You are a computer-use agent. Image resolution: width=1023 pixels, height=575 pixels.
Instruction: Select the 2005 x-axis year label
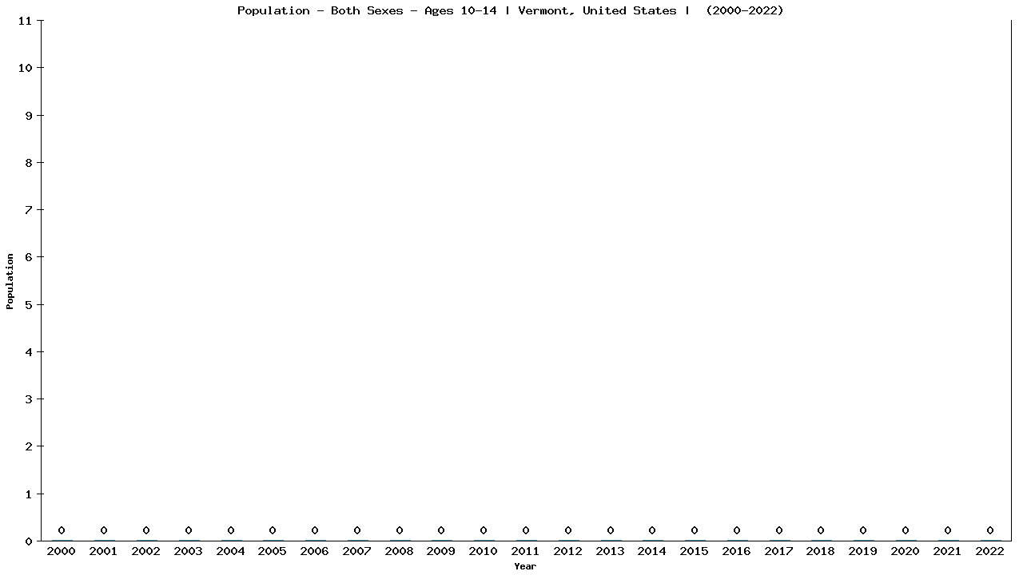(273, 551)
